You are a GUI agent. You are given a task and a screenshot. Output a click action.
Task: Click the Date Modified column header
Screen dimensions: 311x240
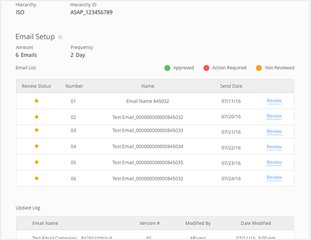[x=256, y=223]
